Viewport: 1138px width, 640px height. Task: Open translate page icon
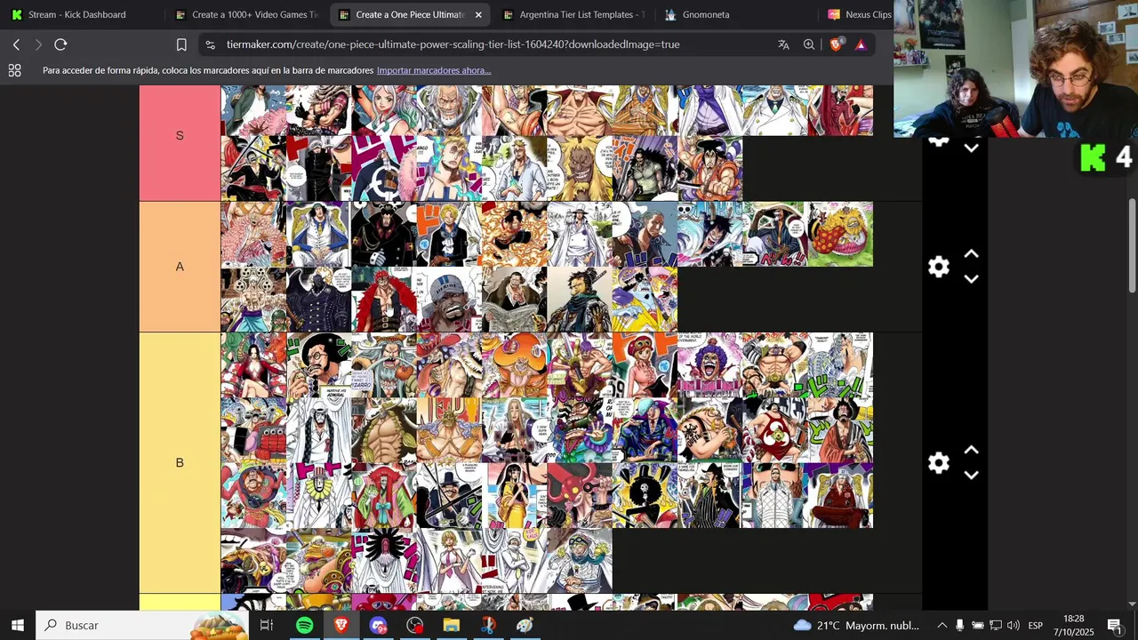[x=783, y=44]
